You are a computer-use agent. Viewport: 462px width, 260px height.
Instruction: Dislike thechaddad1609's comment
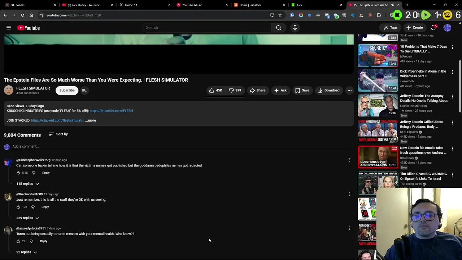tap(33, 207)
